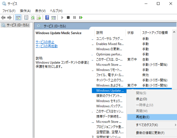Viewport: 177px width, 138px height.
Task: Expand the すべてのタスク(K) submenu
Action: 147,125
